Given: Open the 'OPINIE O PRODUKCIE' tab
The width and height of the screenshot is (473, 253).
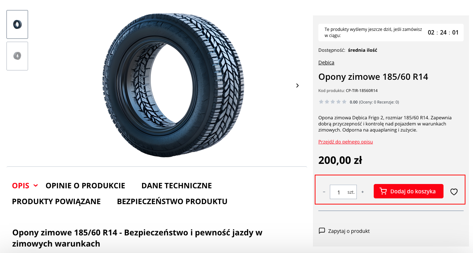Looking at the screenshot, I should click(85, 186).
